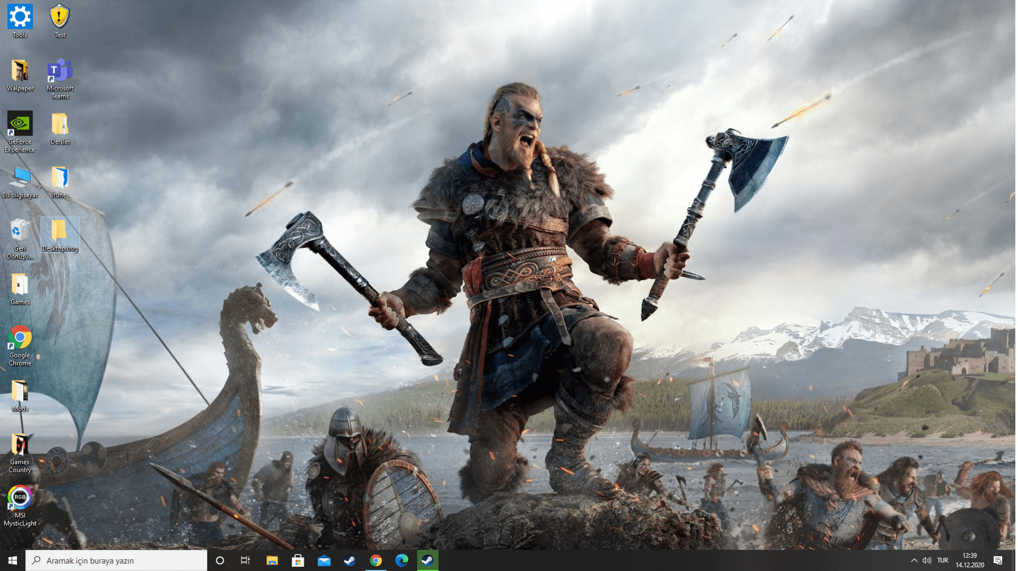Open File Explorer from the taskbar
This screenshot has height=571, width=1018.
point(272,560)
